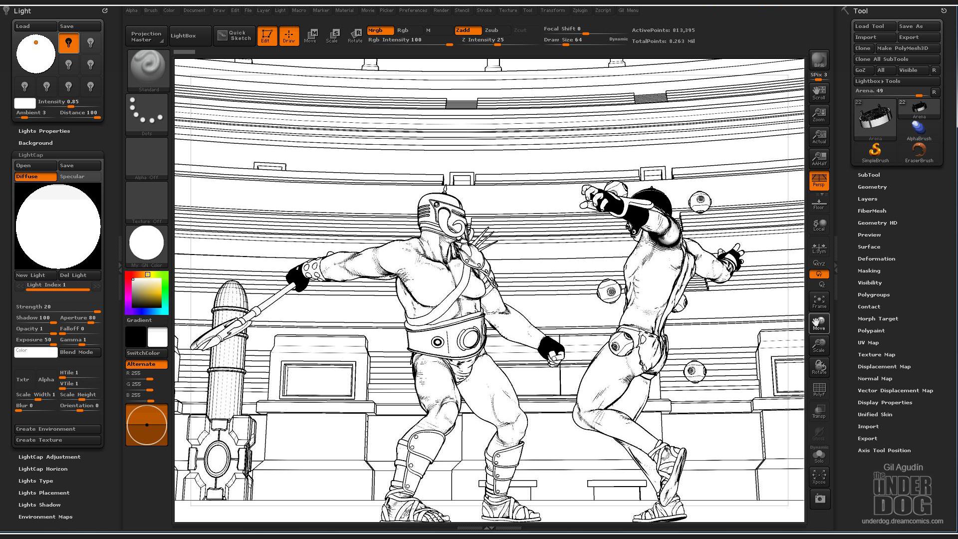Viewport: 958px width, 539px height.
Task: Enable Edit mode button
Action: pos(266,35)
